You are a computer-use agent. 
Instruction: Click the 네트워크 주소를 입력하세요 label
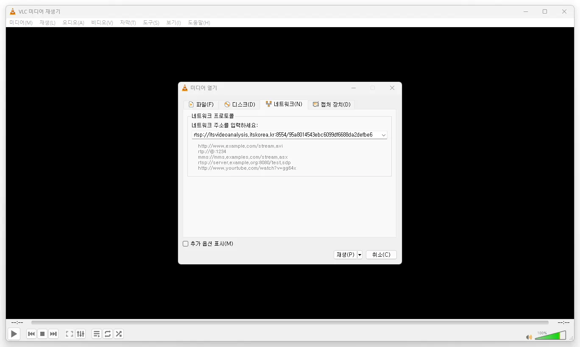(225, 125)
